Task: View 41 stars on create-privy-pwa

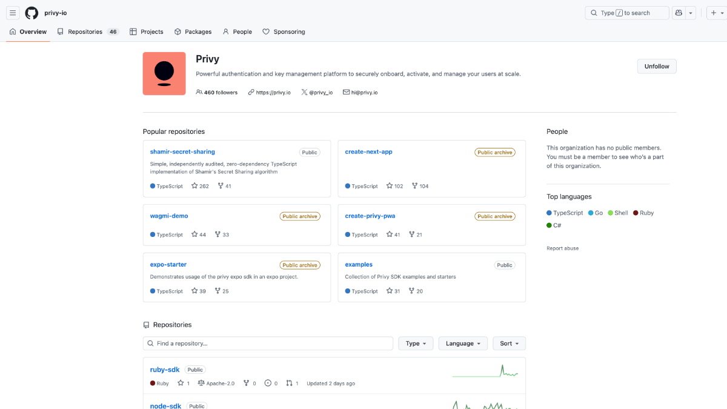Action: 393,234
